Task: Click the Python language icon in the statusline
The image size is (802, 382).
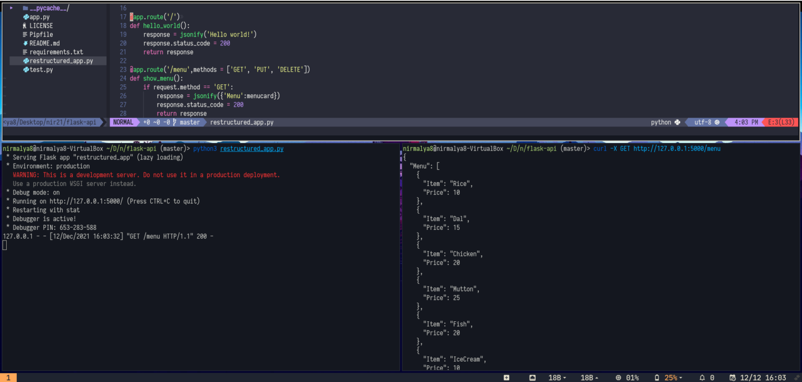Action: point(677,122)
